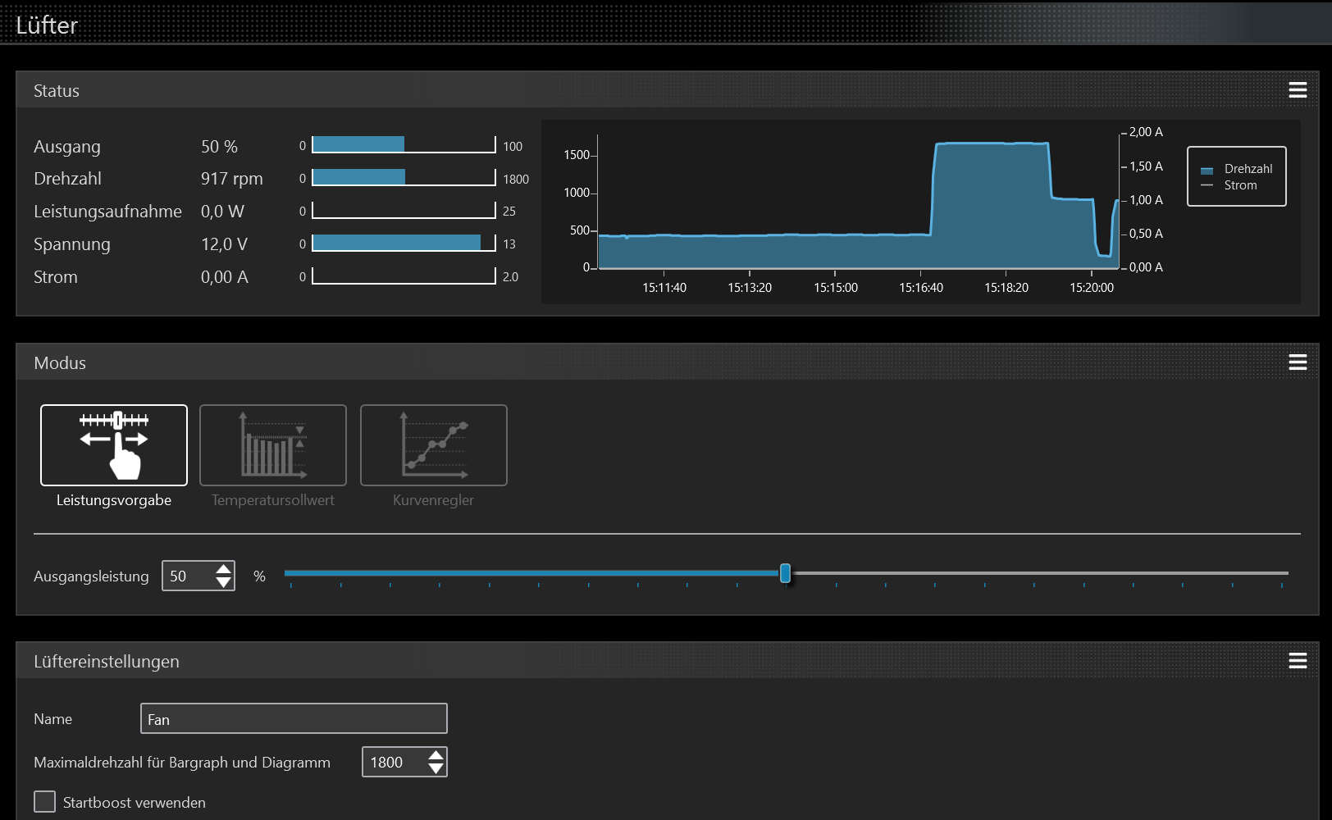Click the Drehzahl legend entry in chart
The height and width of the screenshot is (820, 1332).
point(1237,169)
